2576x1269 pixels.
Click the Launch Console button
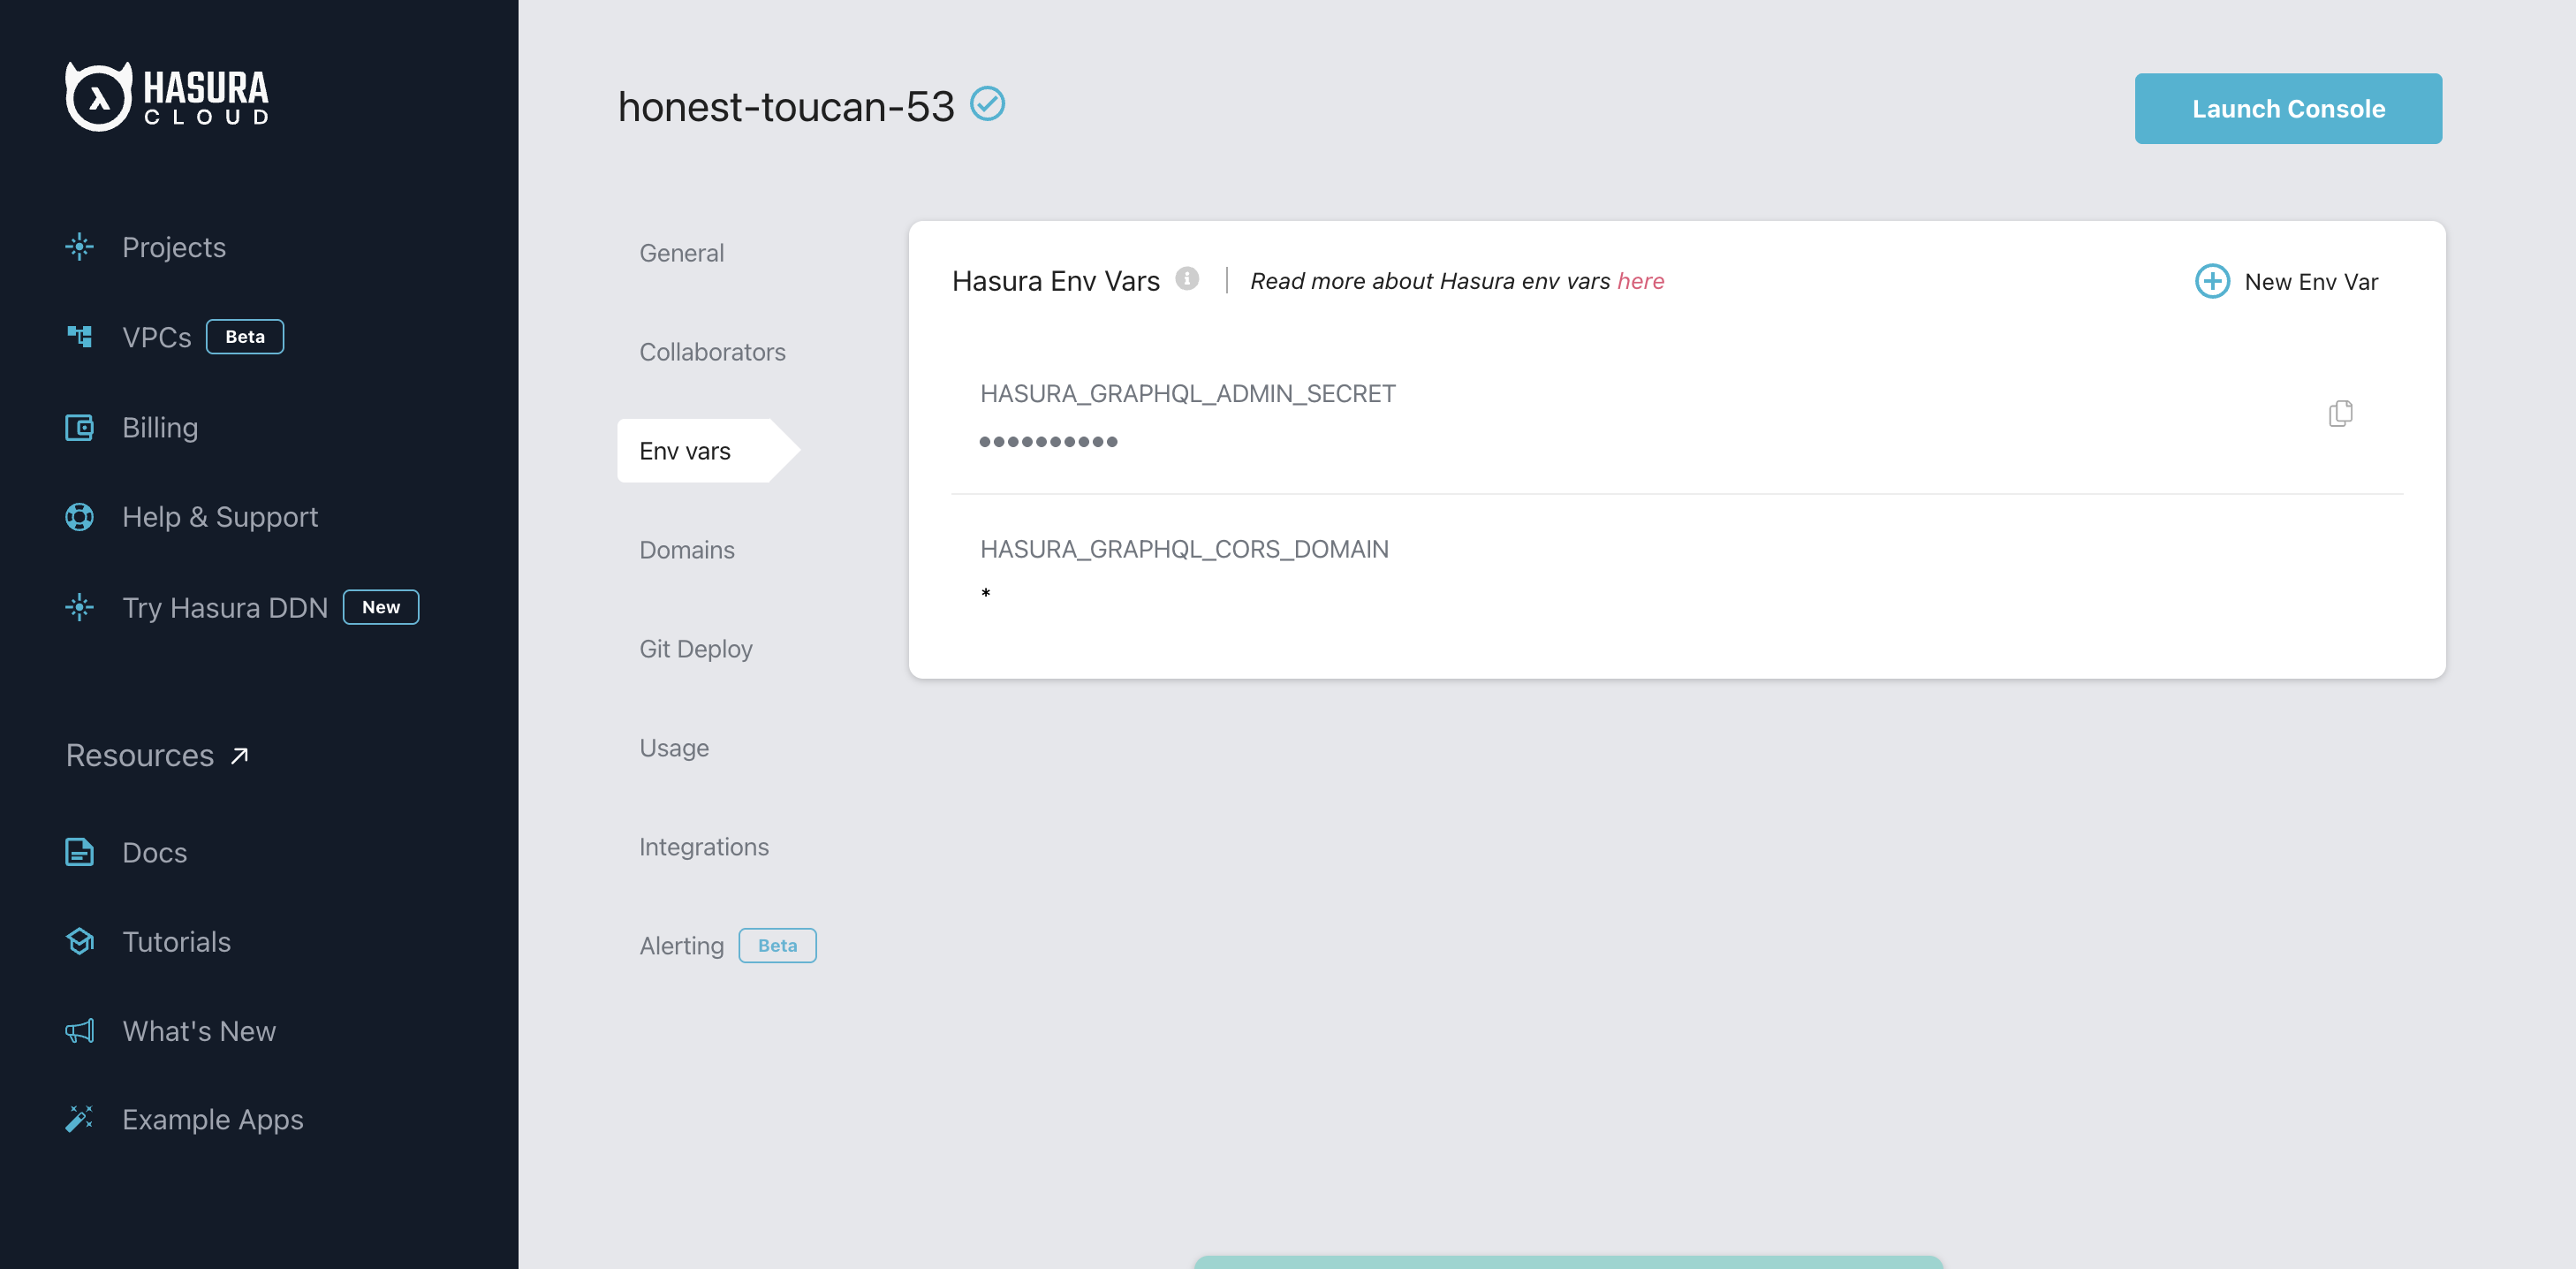pos(2289,108)
